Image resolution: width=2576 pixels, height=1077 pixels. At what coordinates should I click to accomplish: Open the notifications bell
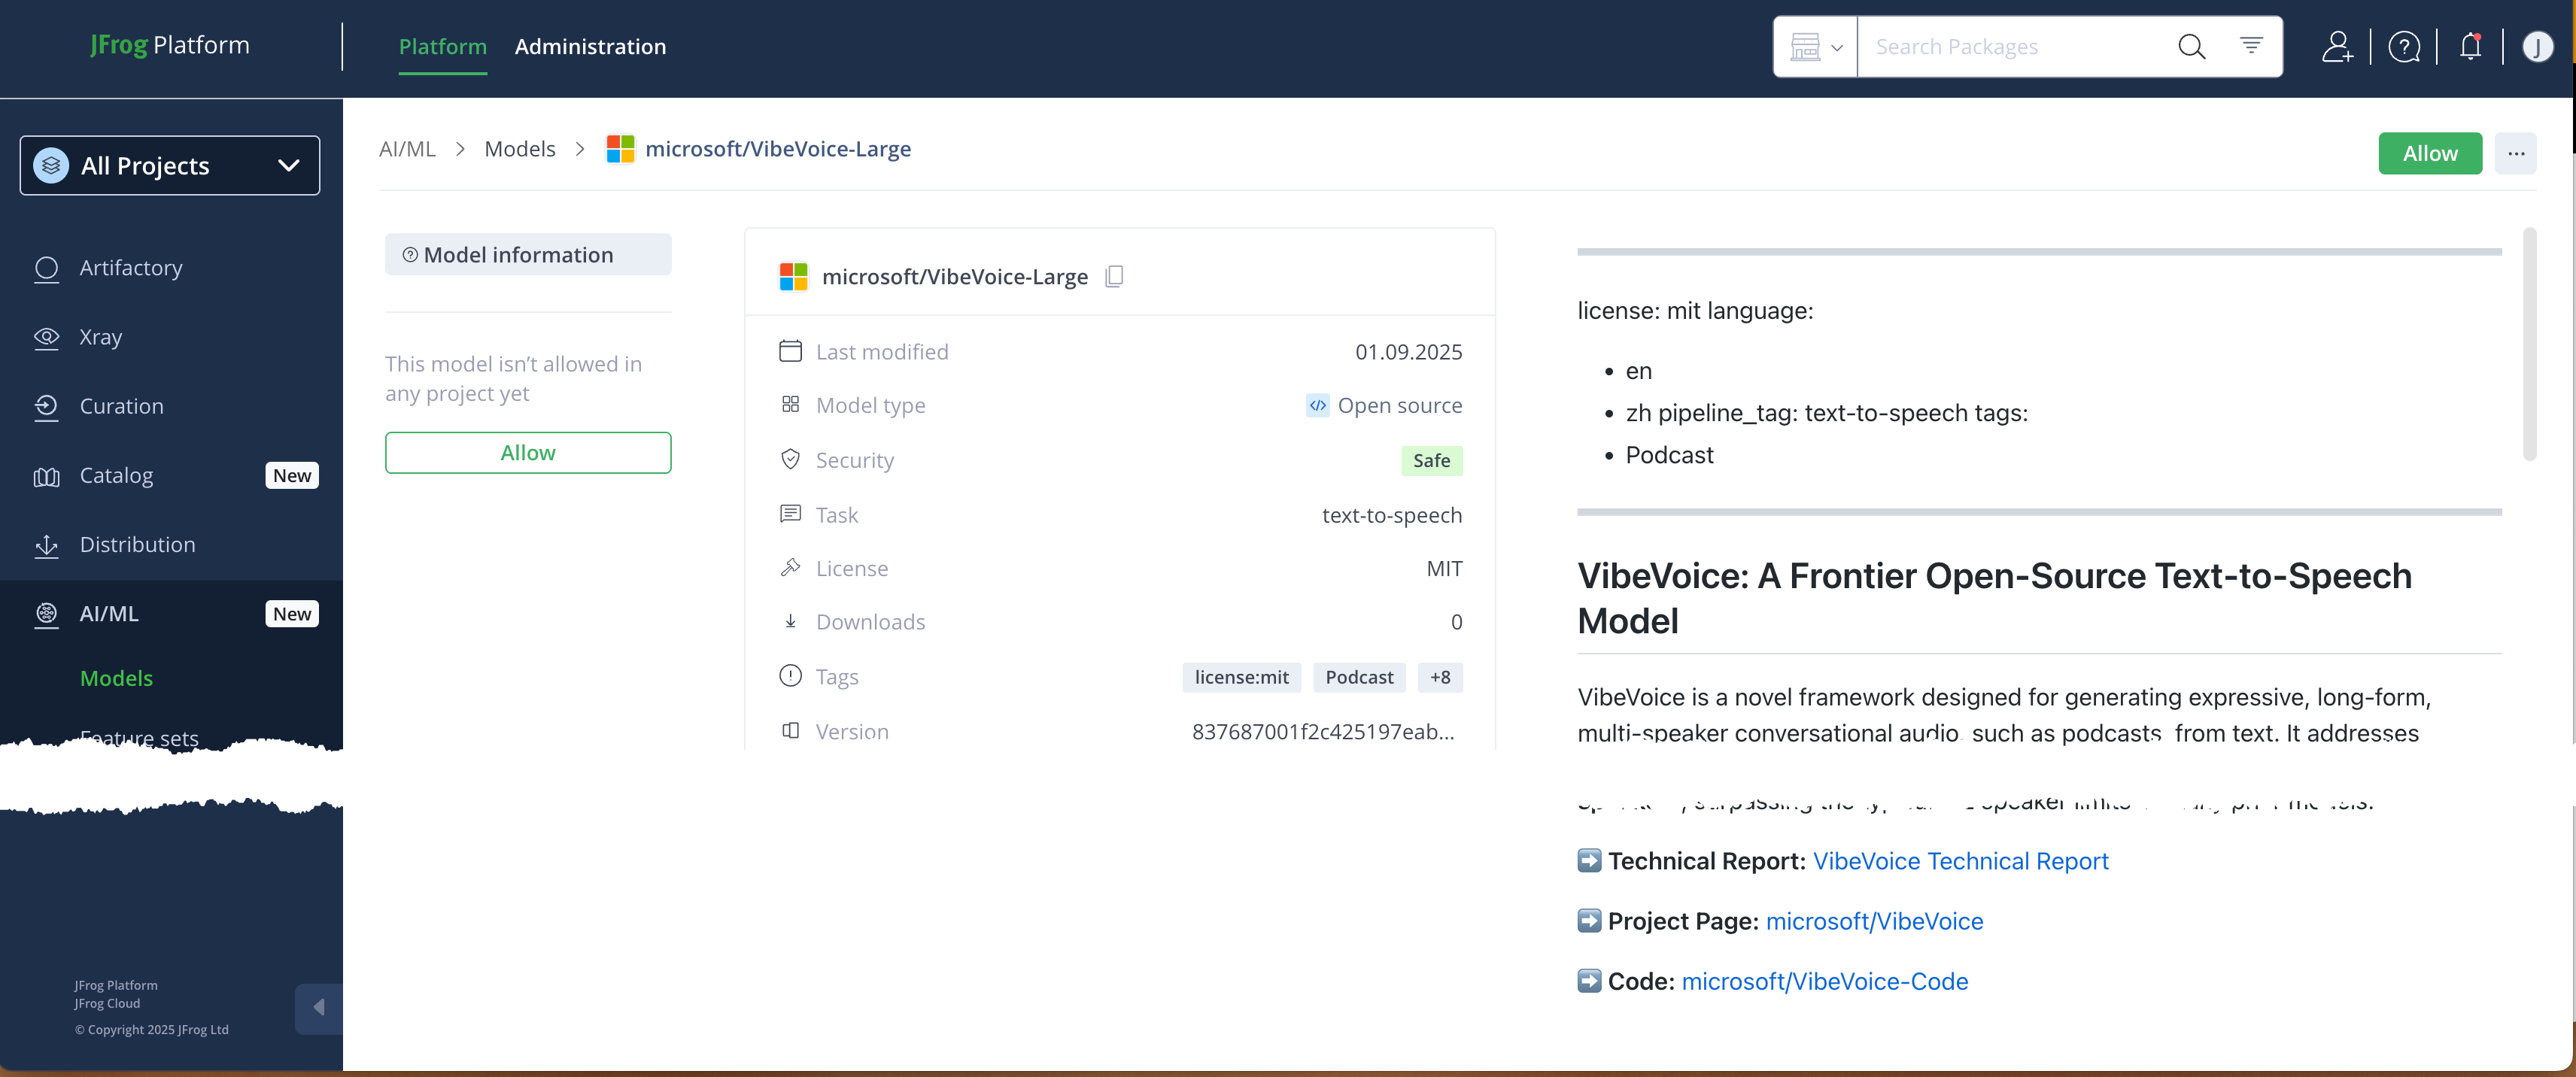(x=2470, y=47)
